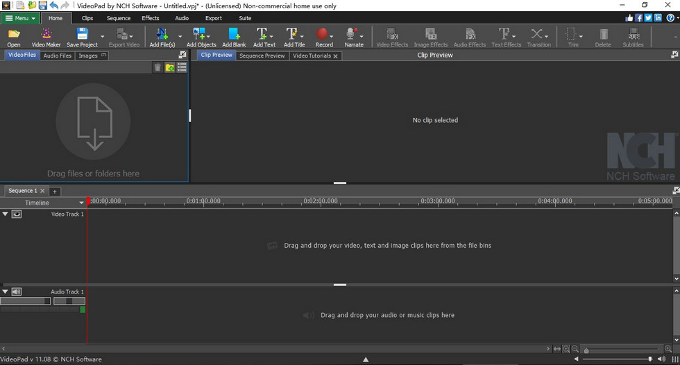The width and height of the screenshot is (680, 365).
Task: Click the new project icon in title bar
Action: point(21,5)
